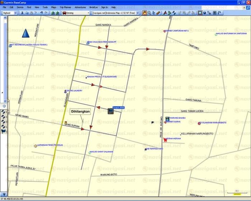Click the blue flag item in sidebar
Image resolution: width=251 pixels, height=201 pixels.
point(3,132)
